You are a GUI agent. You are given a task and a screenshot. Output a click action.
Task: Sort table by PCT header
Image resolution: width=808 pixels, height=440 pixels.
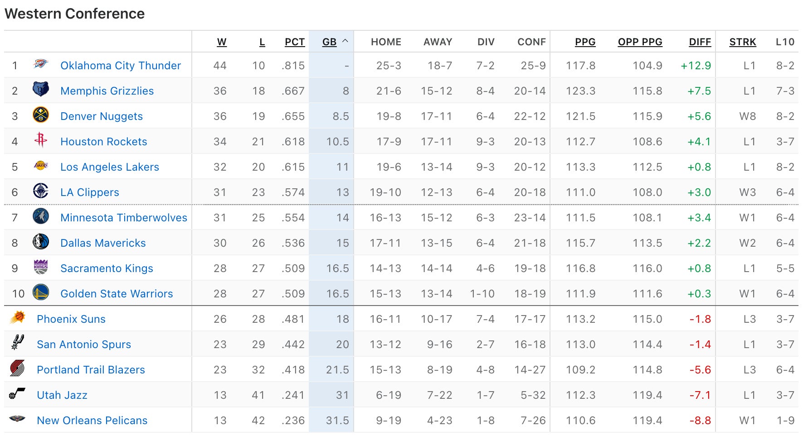294,42
